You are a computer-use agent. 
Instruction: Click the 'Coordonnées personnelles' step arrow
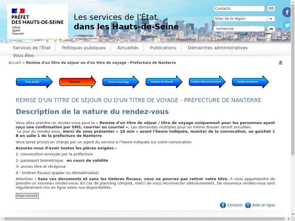coord(207,82)
